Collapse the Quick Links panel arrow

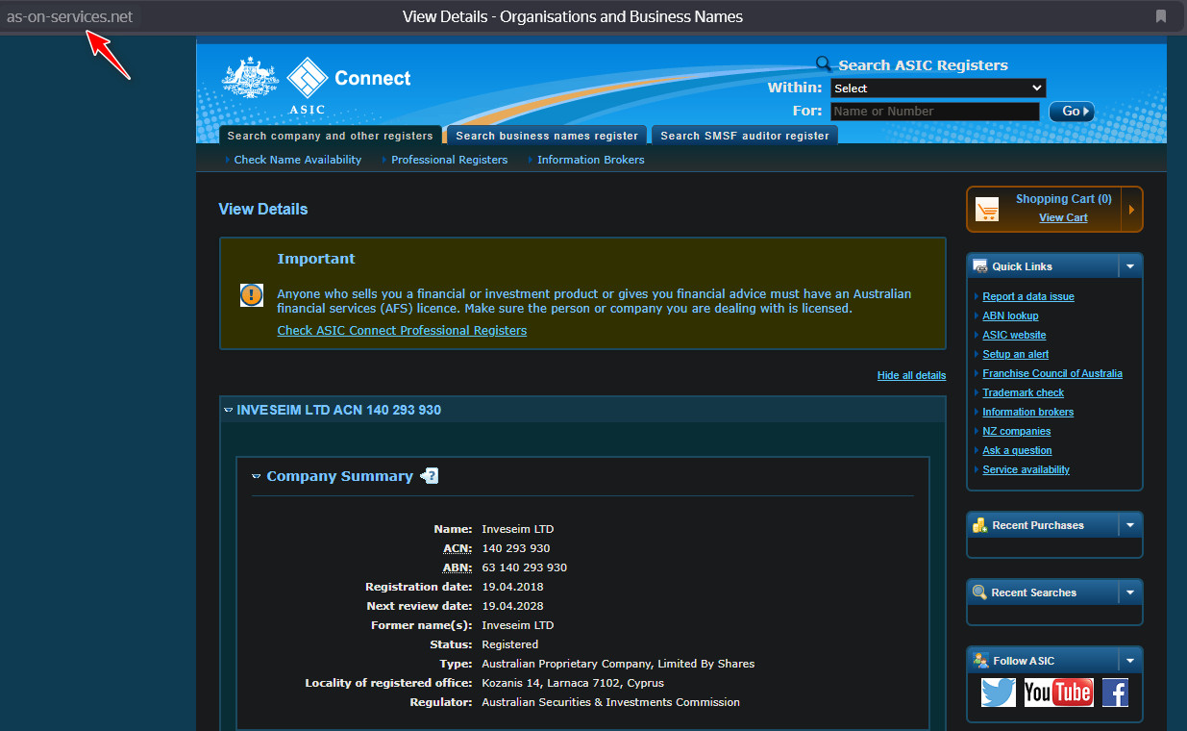tap(1130, 266)
